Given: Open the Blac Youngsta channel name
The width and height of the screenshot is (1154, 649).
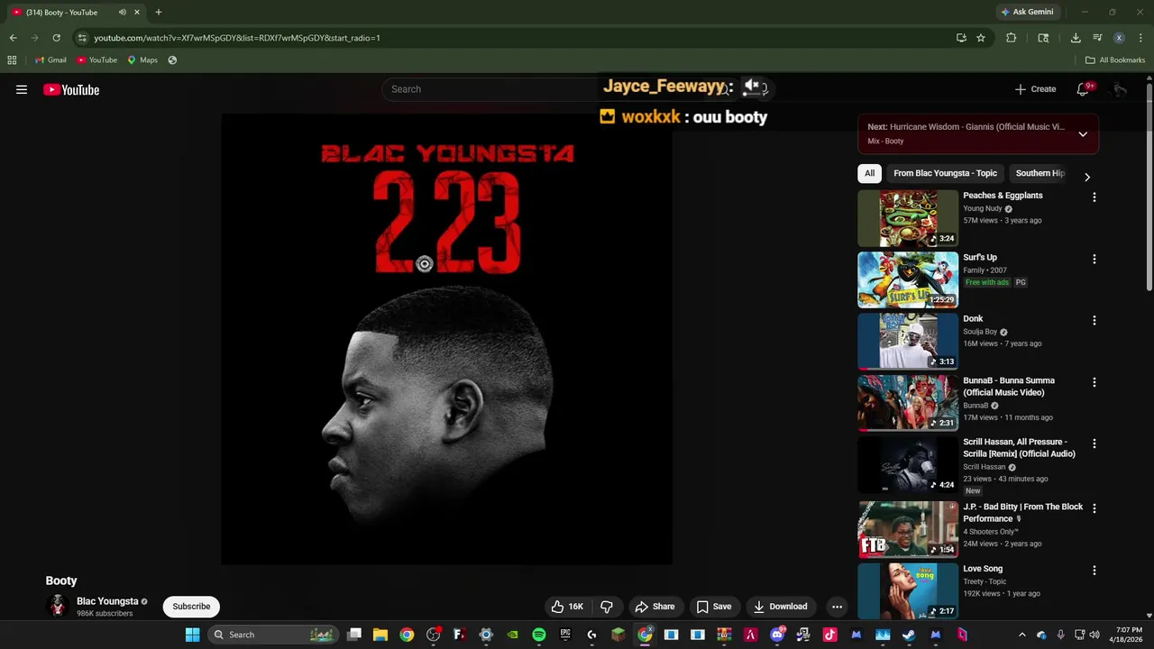Looking at the screenshot, I should click(107, 601).
